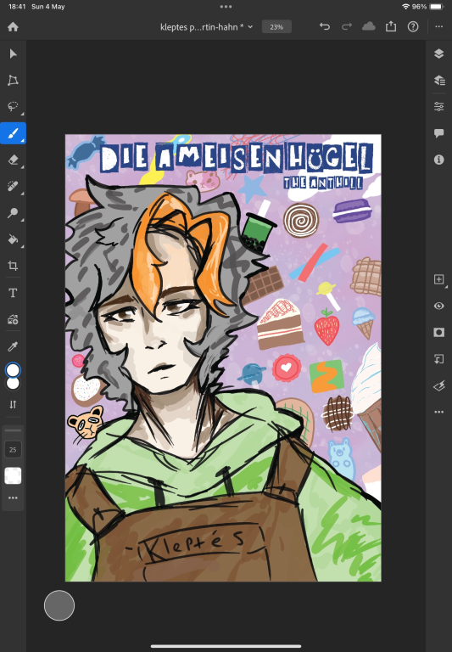The height and width of the screenshot is (652, 452).
Task: Redo the last action
Action: tap(347, 26)
